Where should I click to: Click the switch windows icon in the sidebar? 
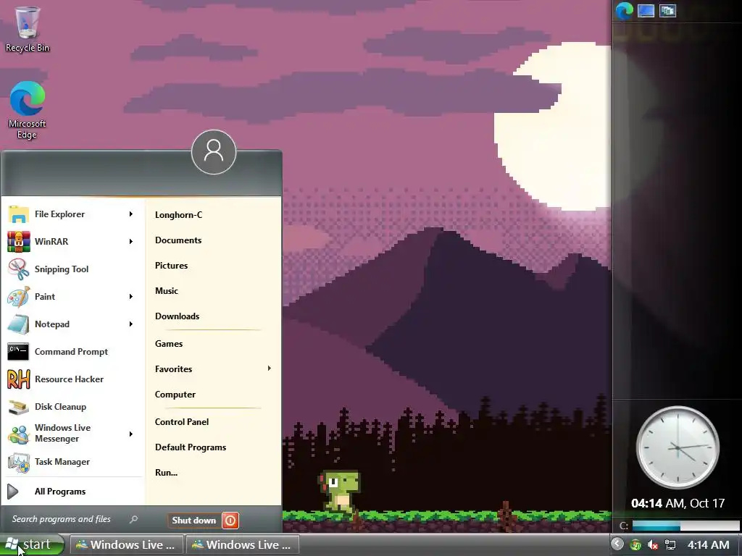click(x=667, y=10)
